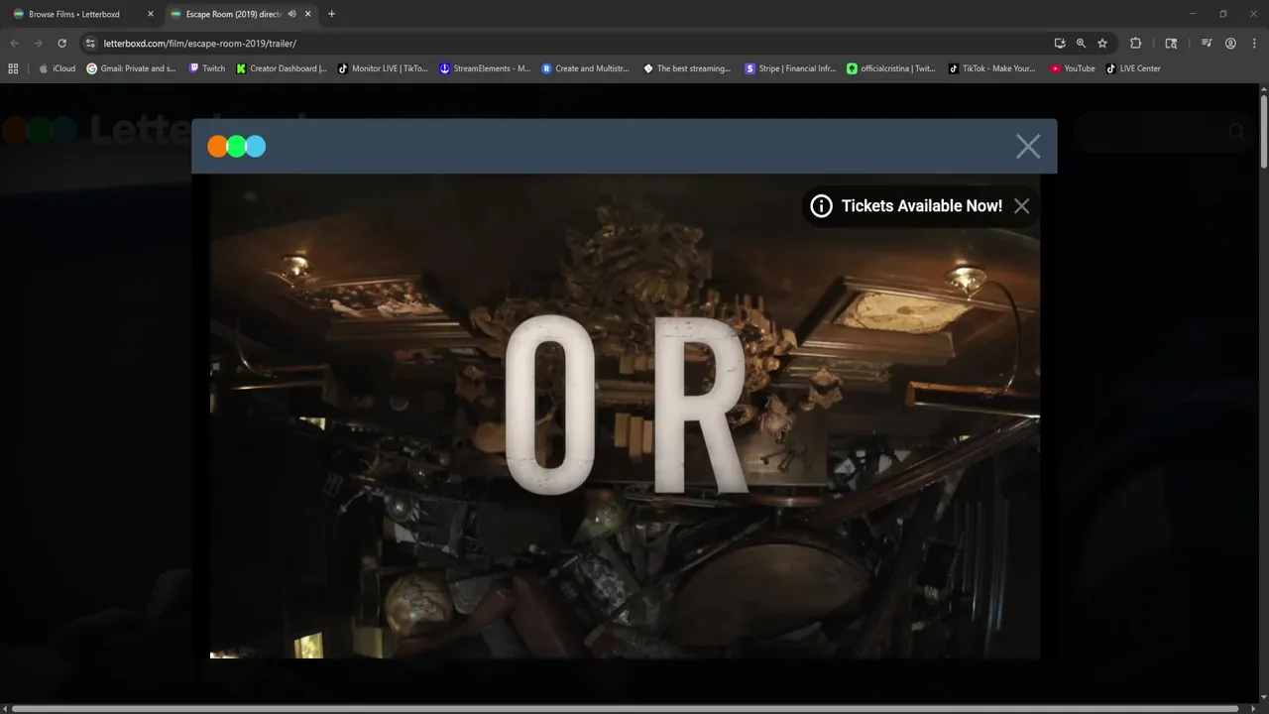Image resolution: width=1269 pixels, height=714 pixels.
Task: Click the Letterboxd three-dot logo in modal header
Action: tap(236, 147)
